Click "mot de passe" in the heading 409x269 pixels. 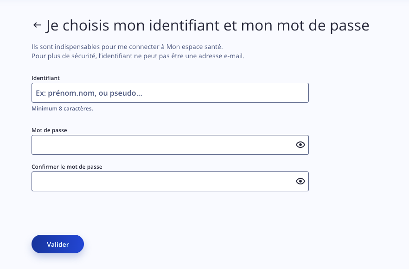[323, 25]
